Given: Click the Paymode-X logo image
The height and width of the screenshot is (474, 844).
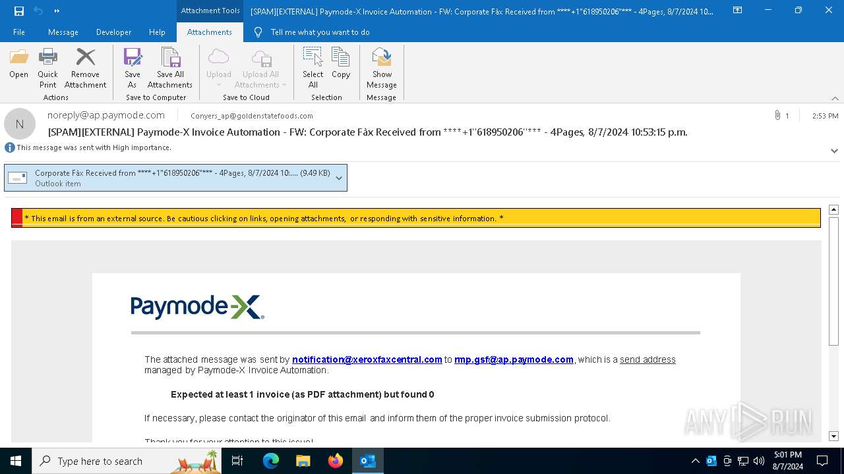Looking at the screenshot, I should [x=198, y=307].
